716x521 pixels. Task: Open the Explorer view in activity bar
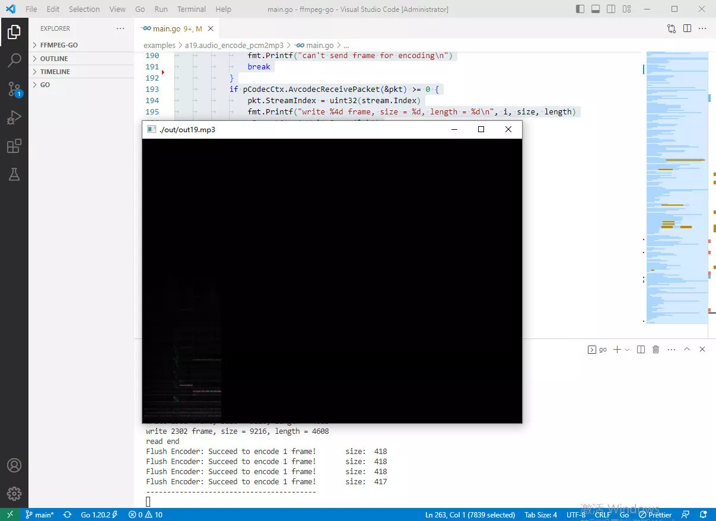(14, 32)
